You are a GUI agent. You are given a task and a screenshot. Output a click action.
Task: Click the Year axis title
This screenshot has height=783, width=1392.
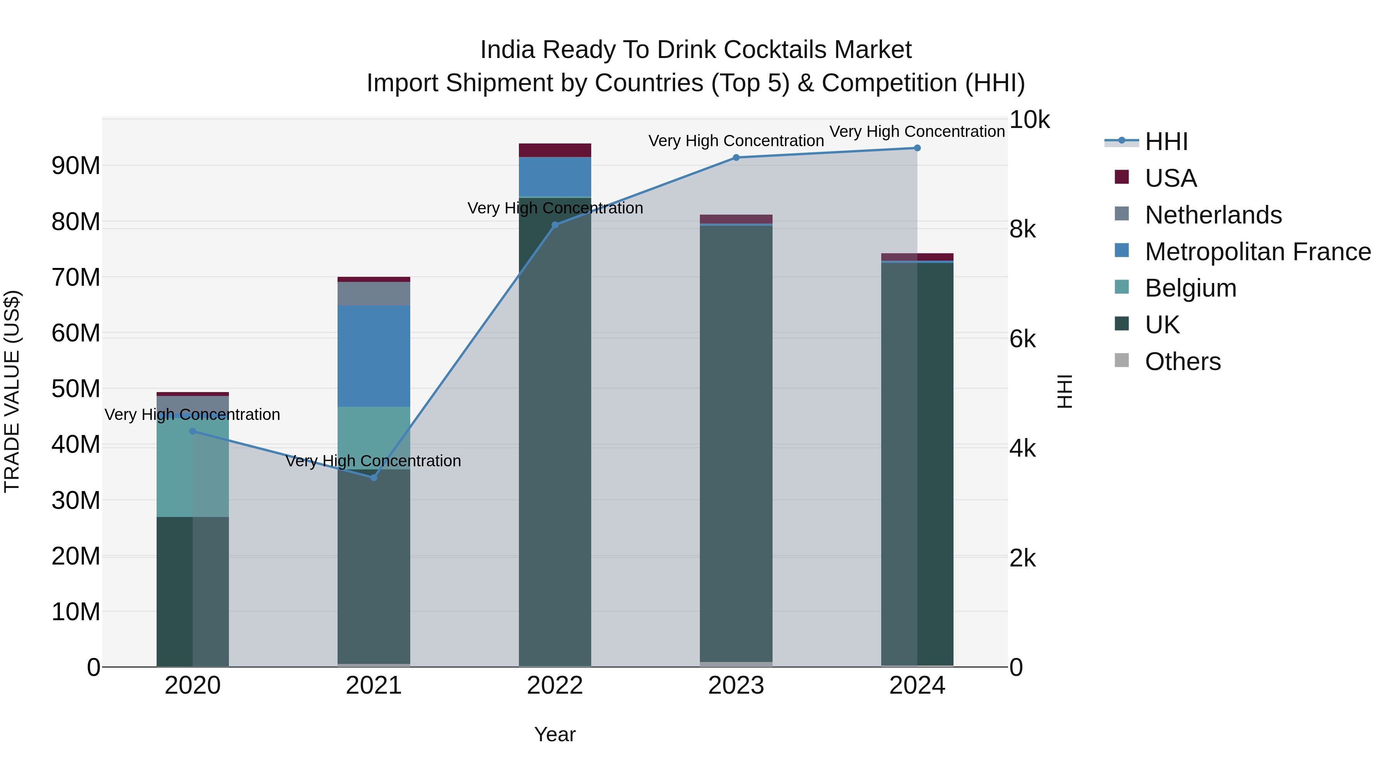[555, 734]
